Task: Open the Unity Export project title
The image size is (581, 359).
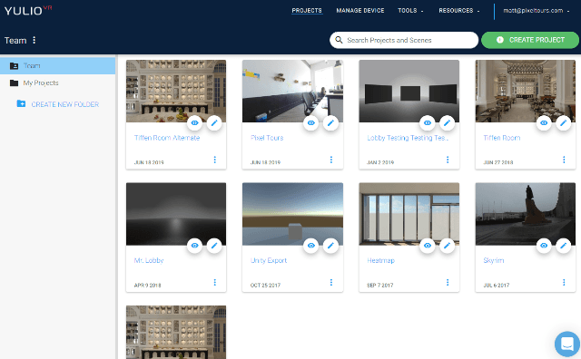Action: tap(269, 260)
